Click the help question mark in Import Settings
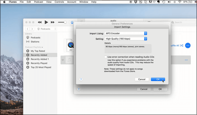 pyautogui.click(x=81, y=79)
